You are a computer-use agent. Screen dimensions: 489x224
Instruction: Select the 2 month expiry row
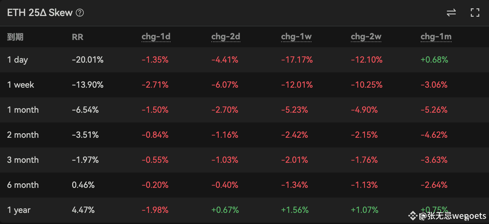23,135
